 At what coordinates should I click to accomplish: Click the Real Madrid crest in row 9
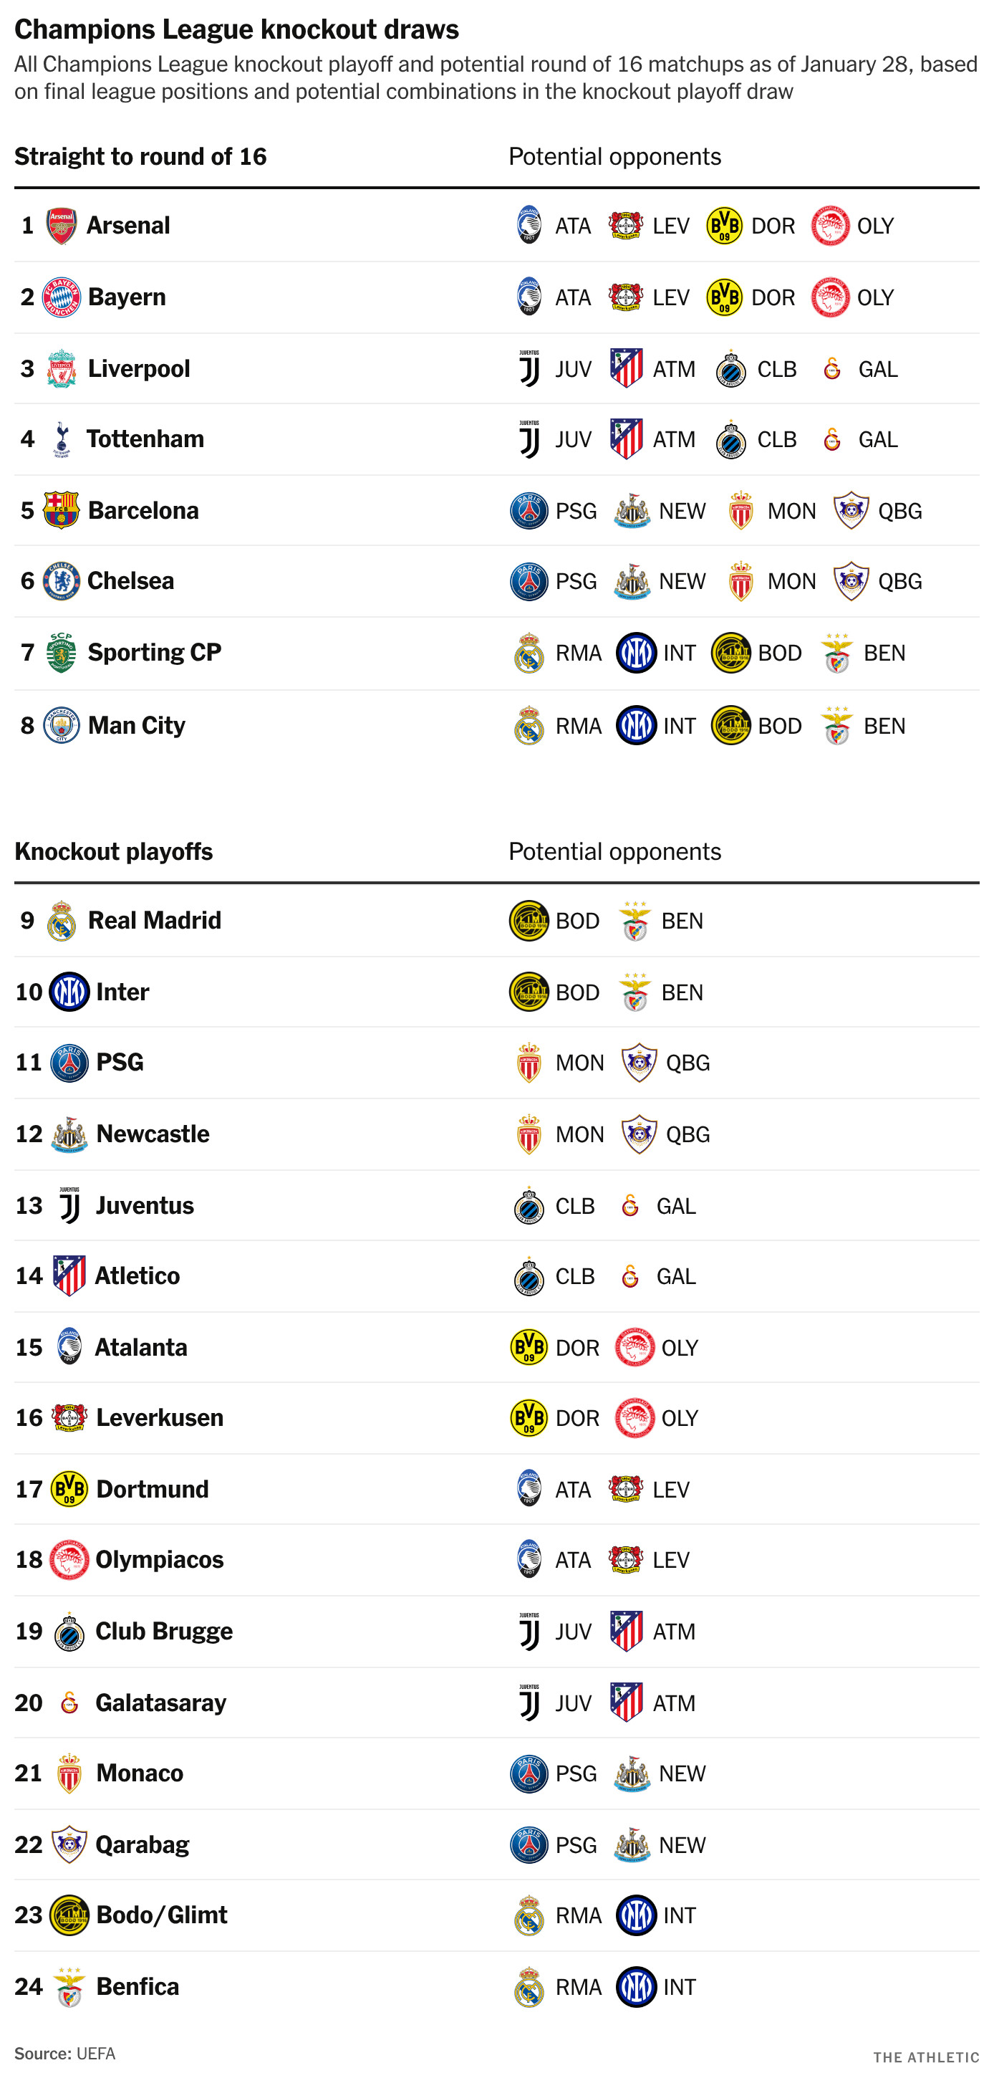tap(62, 921)
